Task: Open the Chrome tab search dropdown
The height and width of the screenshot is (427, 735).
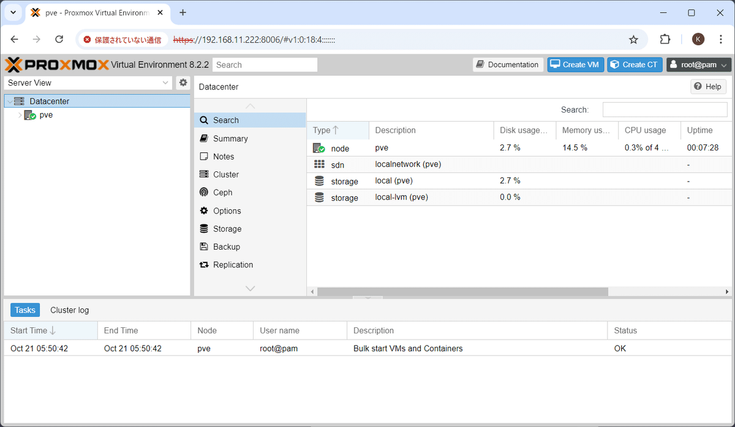Action: click(x=13, y=12)
